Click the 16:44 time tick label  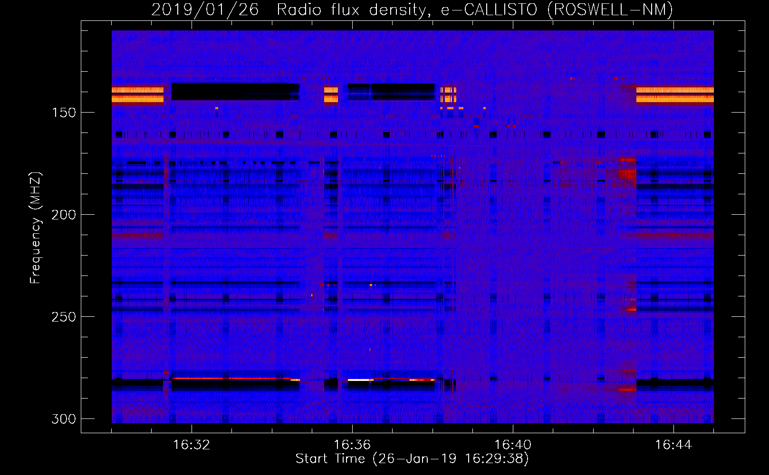(673, 445)
